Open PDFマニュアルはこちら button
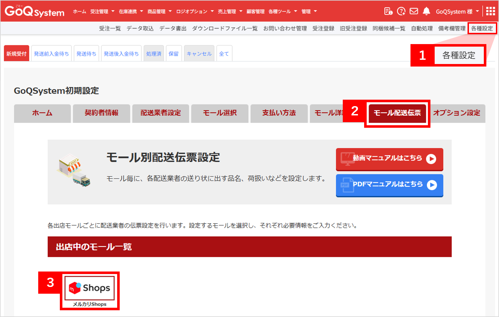This screenshot has width=499, height=317. pos(389,185)
